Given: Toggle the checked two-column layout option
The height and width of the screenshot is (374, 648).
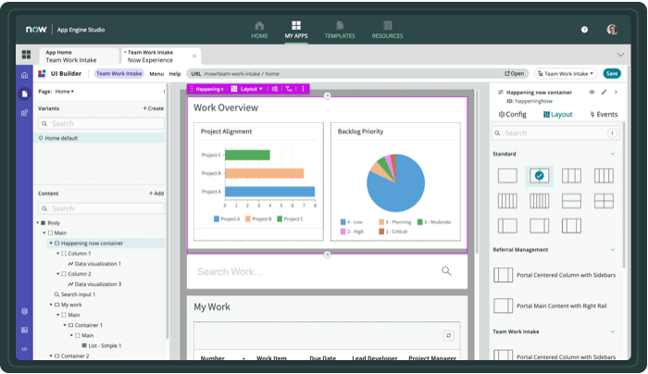Looking at the screenshot, I should point(539,176).
